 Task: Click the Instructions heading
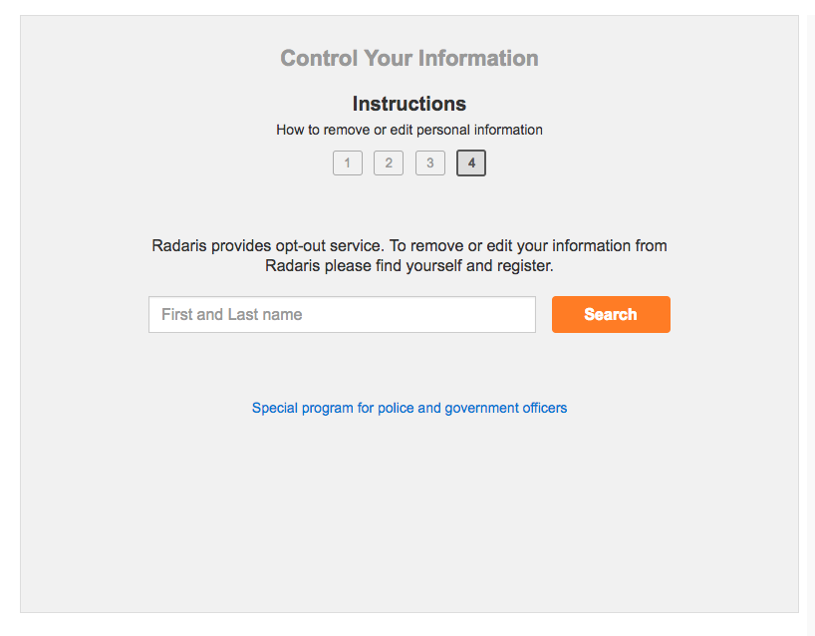408,103
